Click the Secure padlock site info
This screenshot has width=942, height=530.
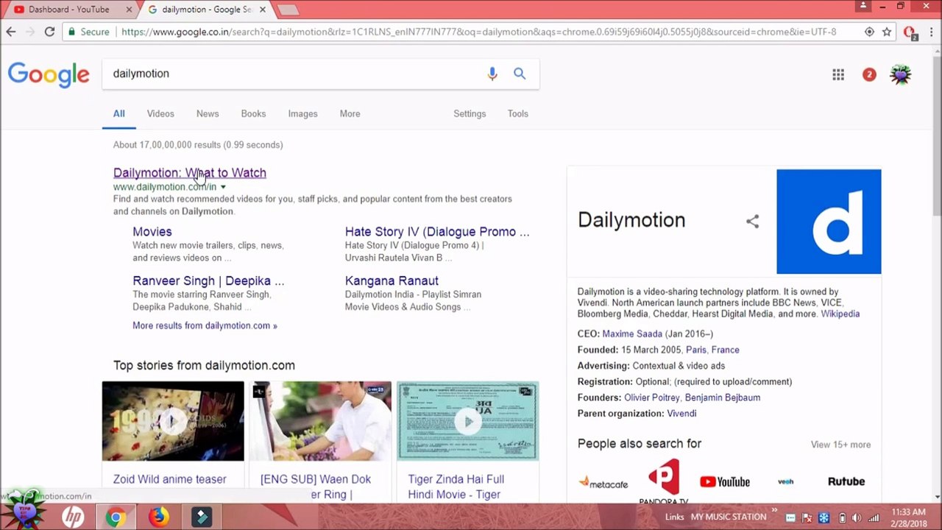(89, 32)
